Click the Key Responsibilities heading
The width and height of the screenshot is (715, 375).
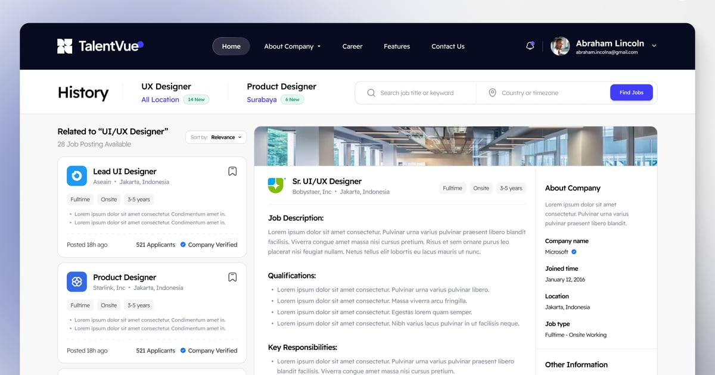303,348
